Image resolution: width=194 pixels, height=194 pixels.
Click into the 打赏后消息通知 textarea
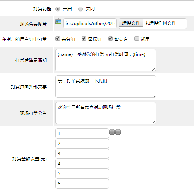click(106, 60)
